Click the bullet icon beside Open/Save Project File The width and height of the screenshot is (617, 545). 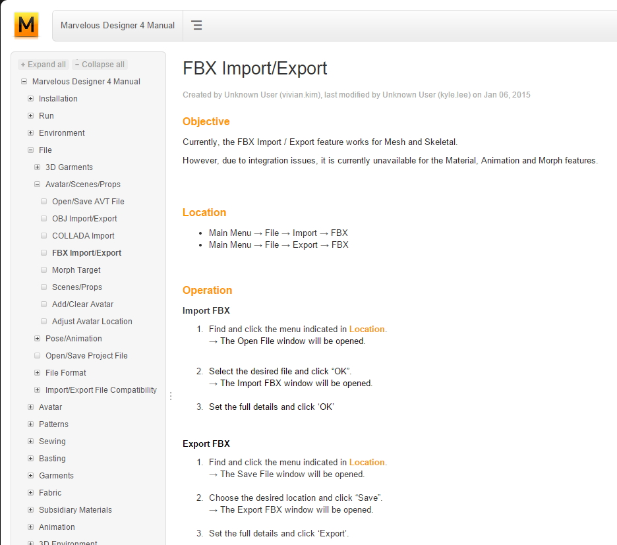click(38, 356)
